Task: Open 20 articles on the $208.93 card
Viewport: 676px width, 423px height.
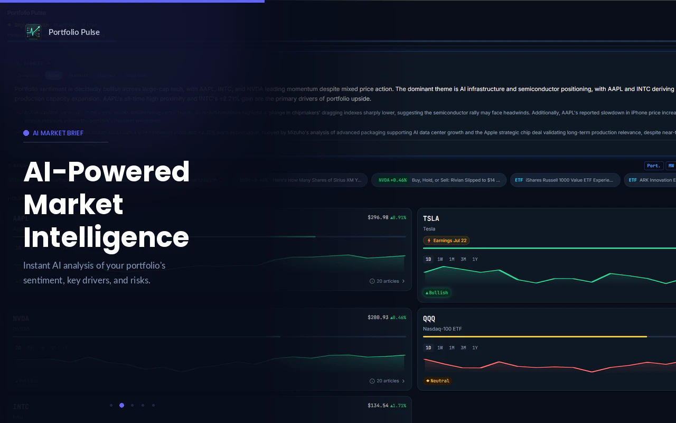Action: 388,381
